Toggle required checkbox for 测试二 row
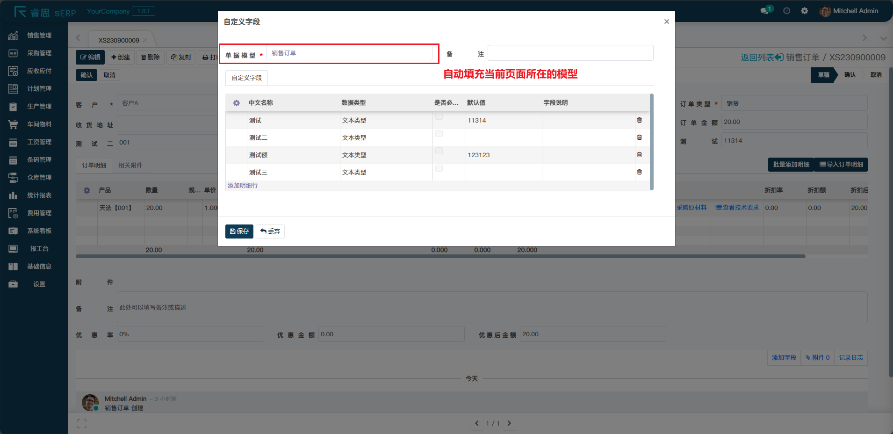 click(439, 134)
